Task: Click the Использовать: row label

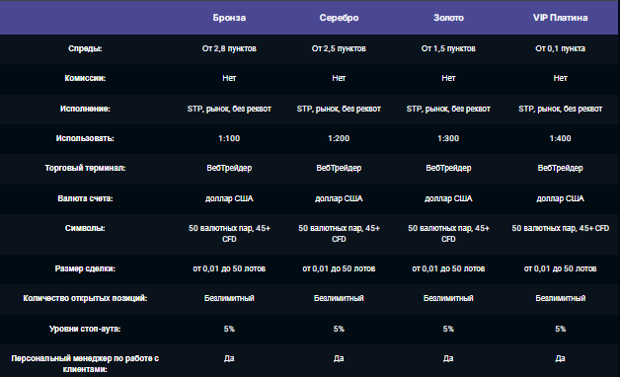Action: tap(85, 138)
